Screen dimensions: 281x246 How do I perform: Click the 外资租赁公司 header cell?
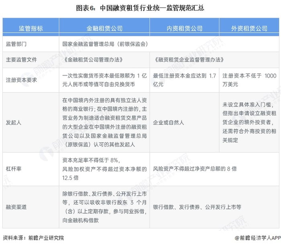(x=249, y=28)
